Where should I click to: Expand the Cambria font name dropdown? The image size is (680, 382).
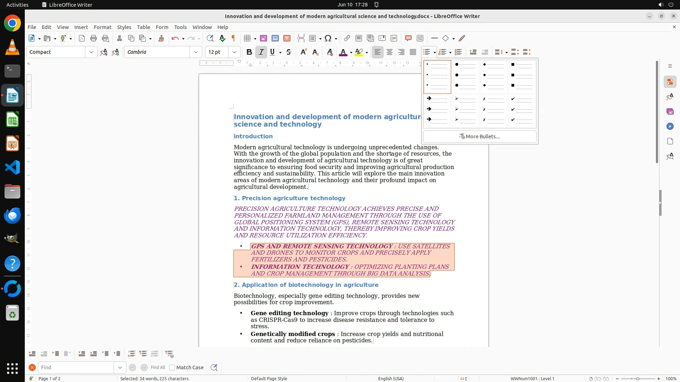196,52
